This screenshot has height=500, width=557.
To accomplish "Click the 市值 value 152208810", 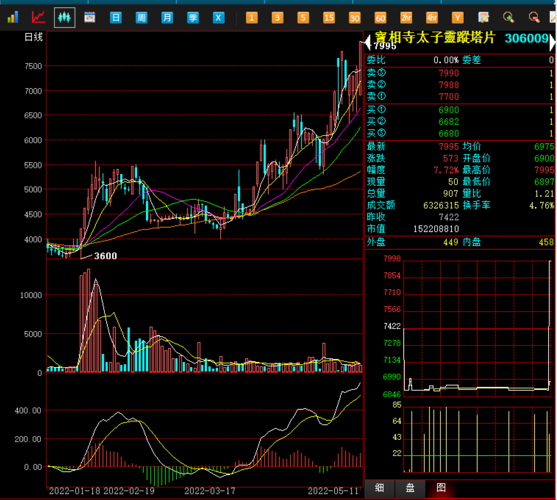I will (436, 229).
